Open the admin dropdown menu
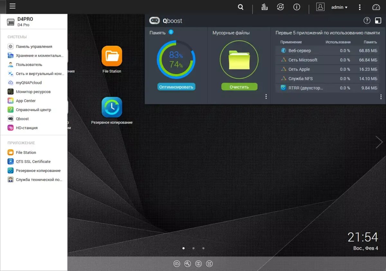The height and width of the screenshot is (271, 386). pos(339,7)
